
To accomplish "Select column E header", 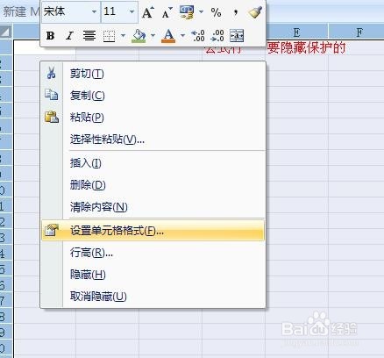I will [296, 32].
